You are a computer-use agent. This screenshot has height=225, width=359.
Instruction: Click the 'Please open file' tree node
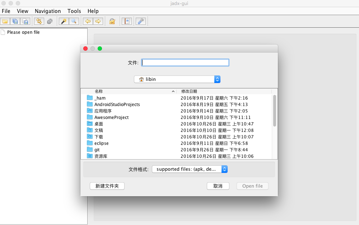pos(23,32)
